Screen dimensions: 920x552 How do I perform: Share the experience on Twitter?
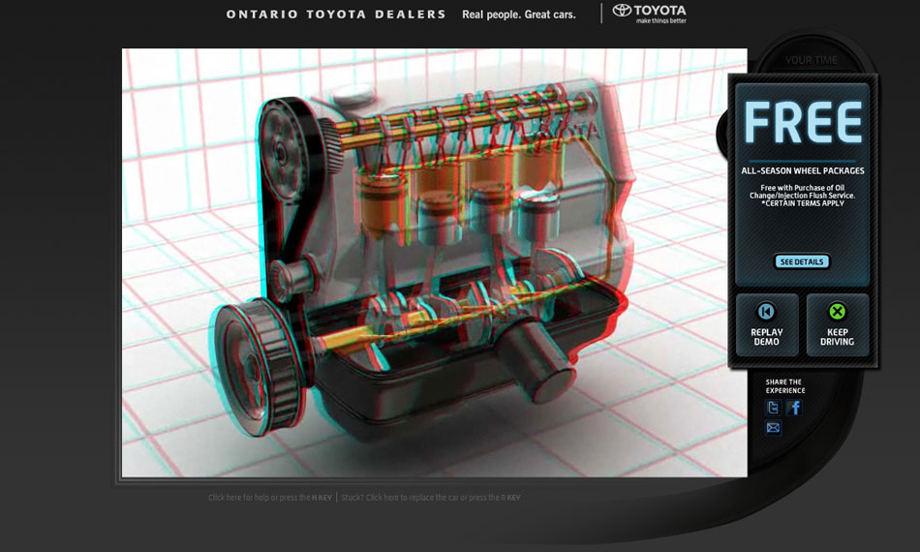774,407
